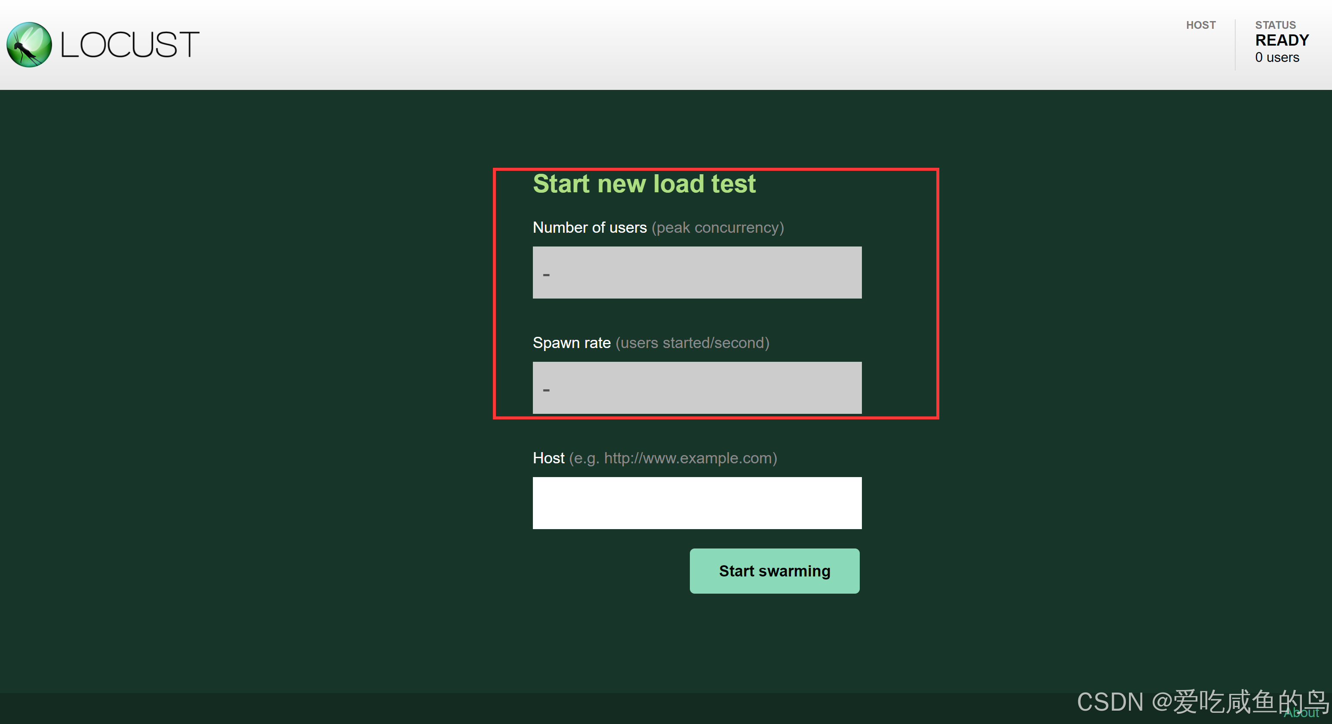Screen dimensions: 1332x724
Task: Click the green Locust logo icon
Action: tap(29, 44)
